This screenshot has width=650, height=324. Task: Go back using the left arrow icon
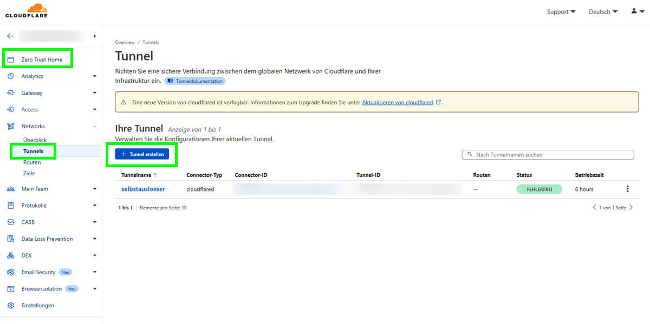click(x=10, y=36)
